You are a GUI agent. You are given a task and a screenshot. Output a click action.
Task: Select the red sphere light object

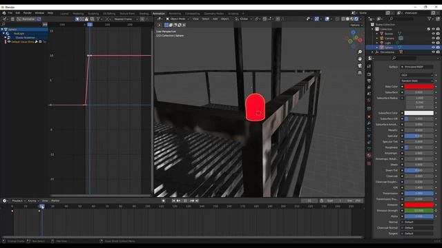point(255,107)
